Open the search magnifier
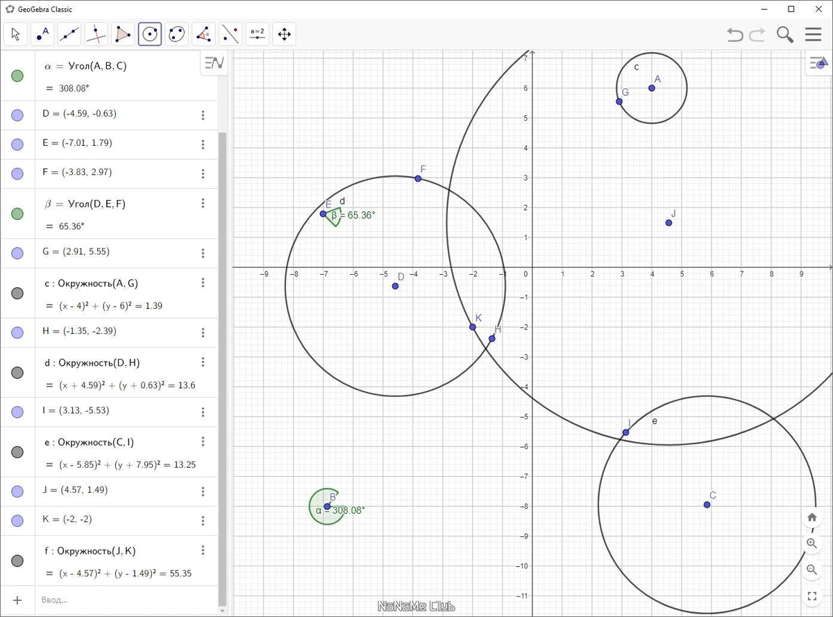833x617 pixels. pos(785,35)
